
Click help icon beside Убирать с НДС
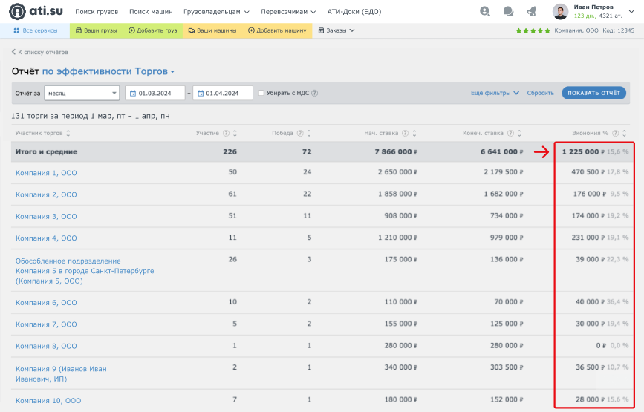tap(315, 94)
